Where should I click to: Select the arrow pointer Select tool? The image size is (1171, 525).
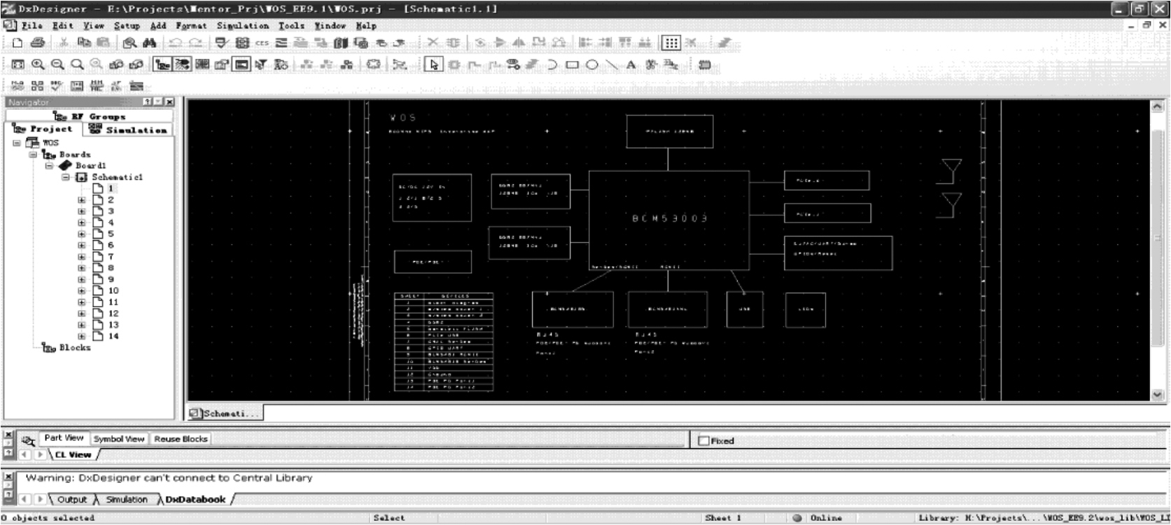[434, 64]
